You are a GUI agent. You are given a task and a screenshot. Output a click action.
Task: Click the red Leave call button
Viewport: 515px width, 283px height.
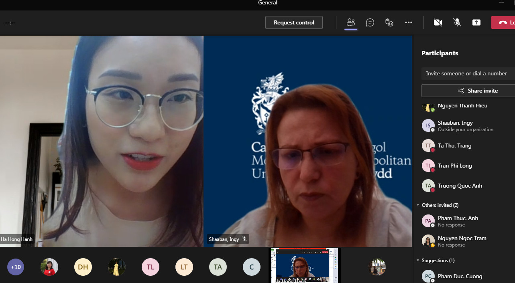coord(504,22)
